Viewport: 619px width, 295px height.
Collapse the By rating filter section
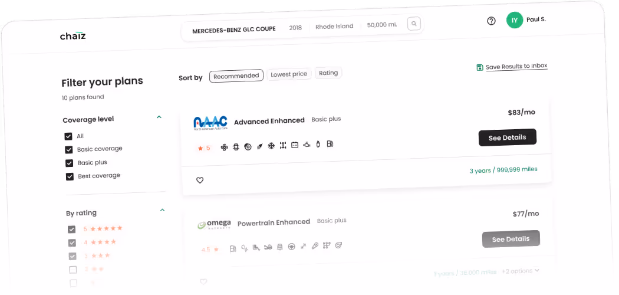point(162,209)
